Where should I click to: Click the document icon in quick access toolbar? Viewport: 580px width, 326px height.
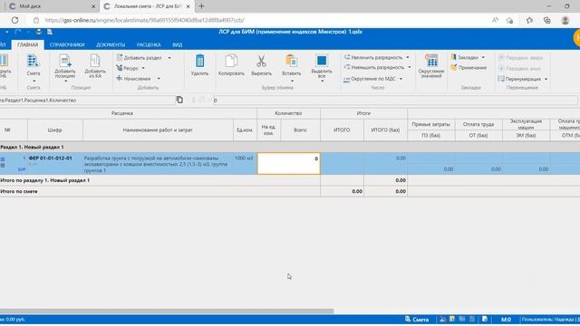(x=50, y=32)
